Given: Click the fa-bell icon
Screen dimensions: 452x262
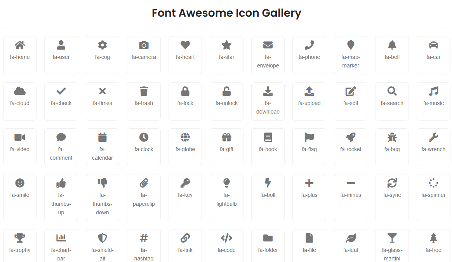Looking at the screenshot, I should pyautogui.click(x=392, y=45).
